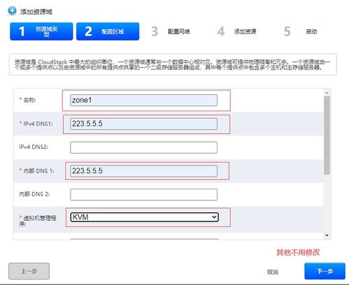
Task: Click the partially visible field below the KVM dropdown
Action: (145, 239)
